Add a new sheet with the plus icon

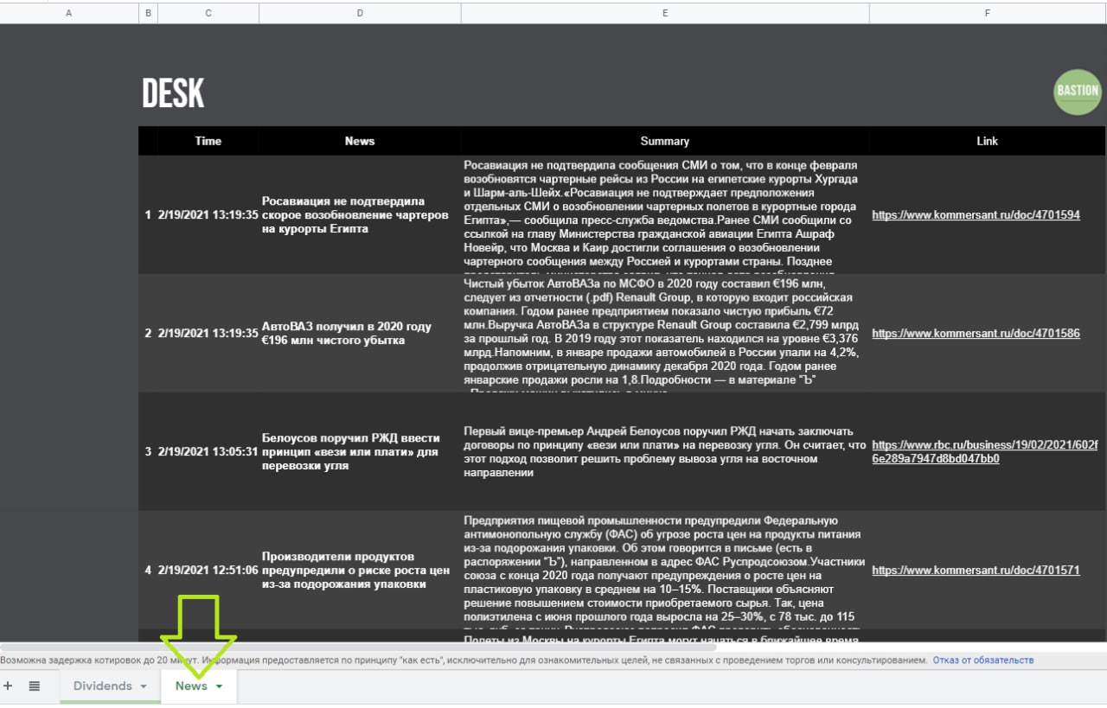[x=8, y=686]
